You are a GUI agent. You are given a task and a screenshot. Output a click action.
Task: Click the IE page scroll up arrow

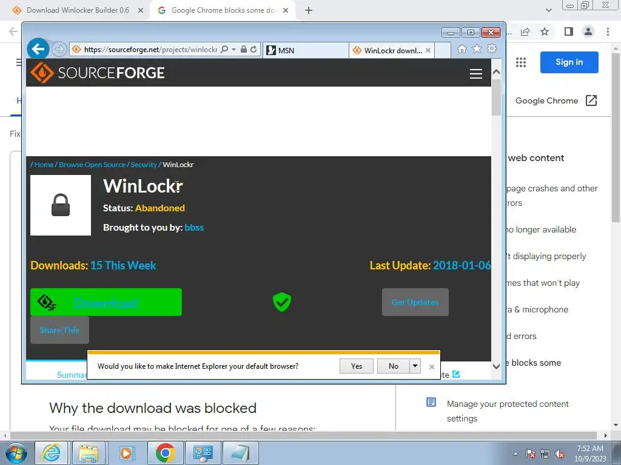pyautogui.click(x=496, y=72)
